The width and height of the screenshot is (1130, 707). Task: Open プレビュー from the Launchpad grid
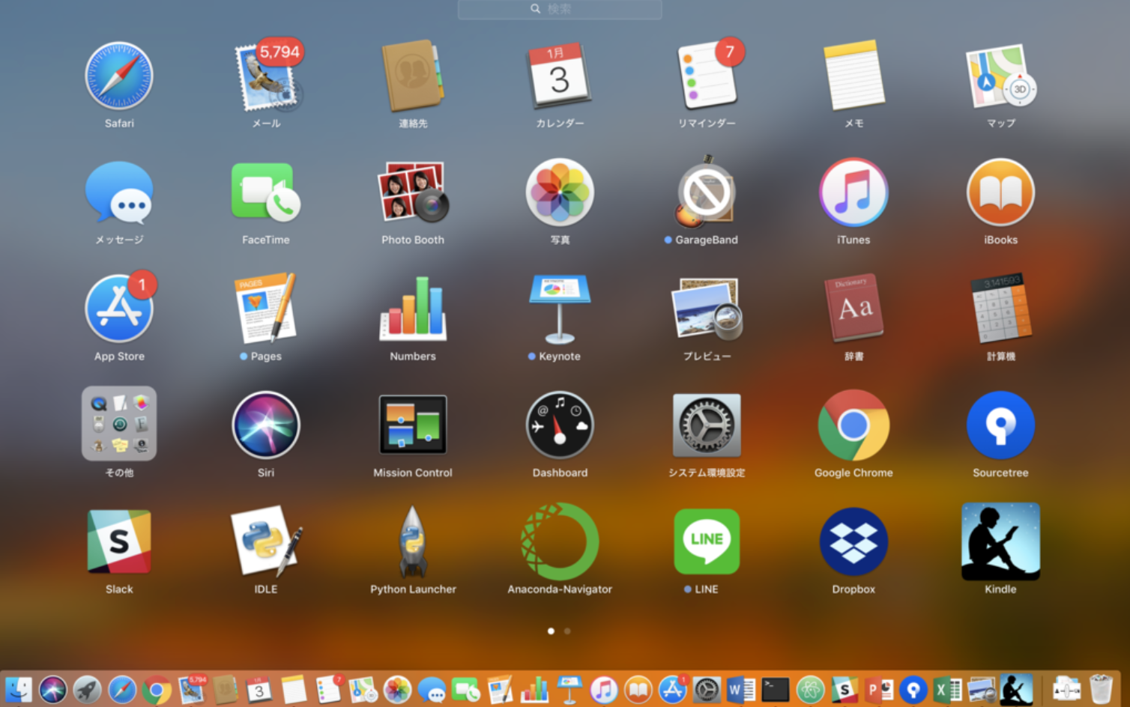click(x=707, y=309)
